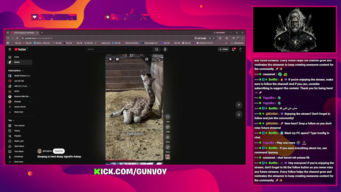The height and width of the screenshot is (192, 341).
Task: Open the Mehdi Chettah subscription channel
Action: 20,76
